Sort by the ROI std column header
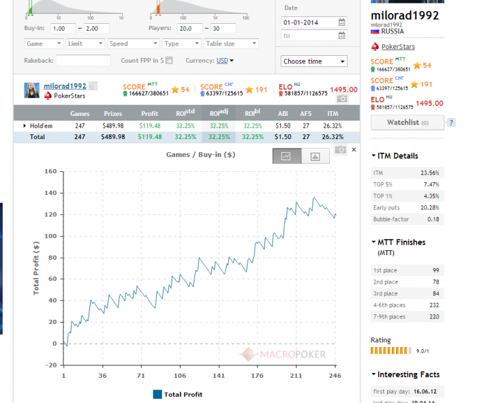Screen dimensions: 477x403 click(x=185, y=113)
